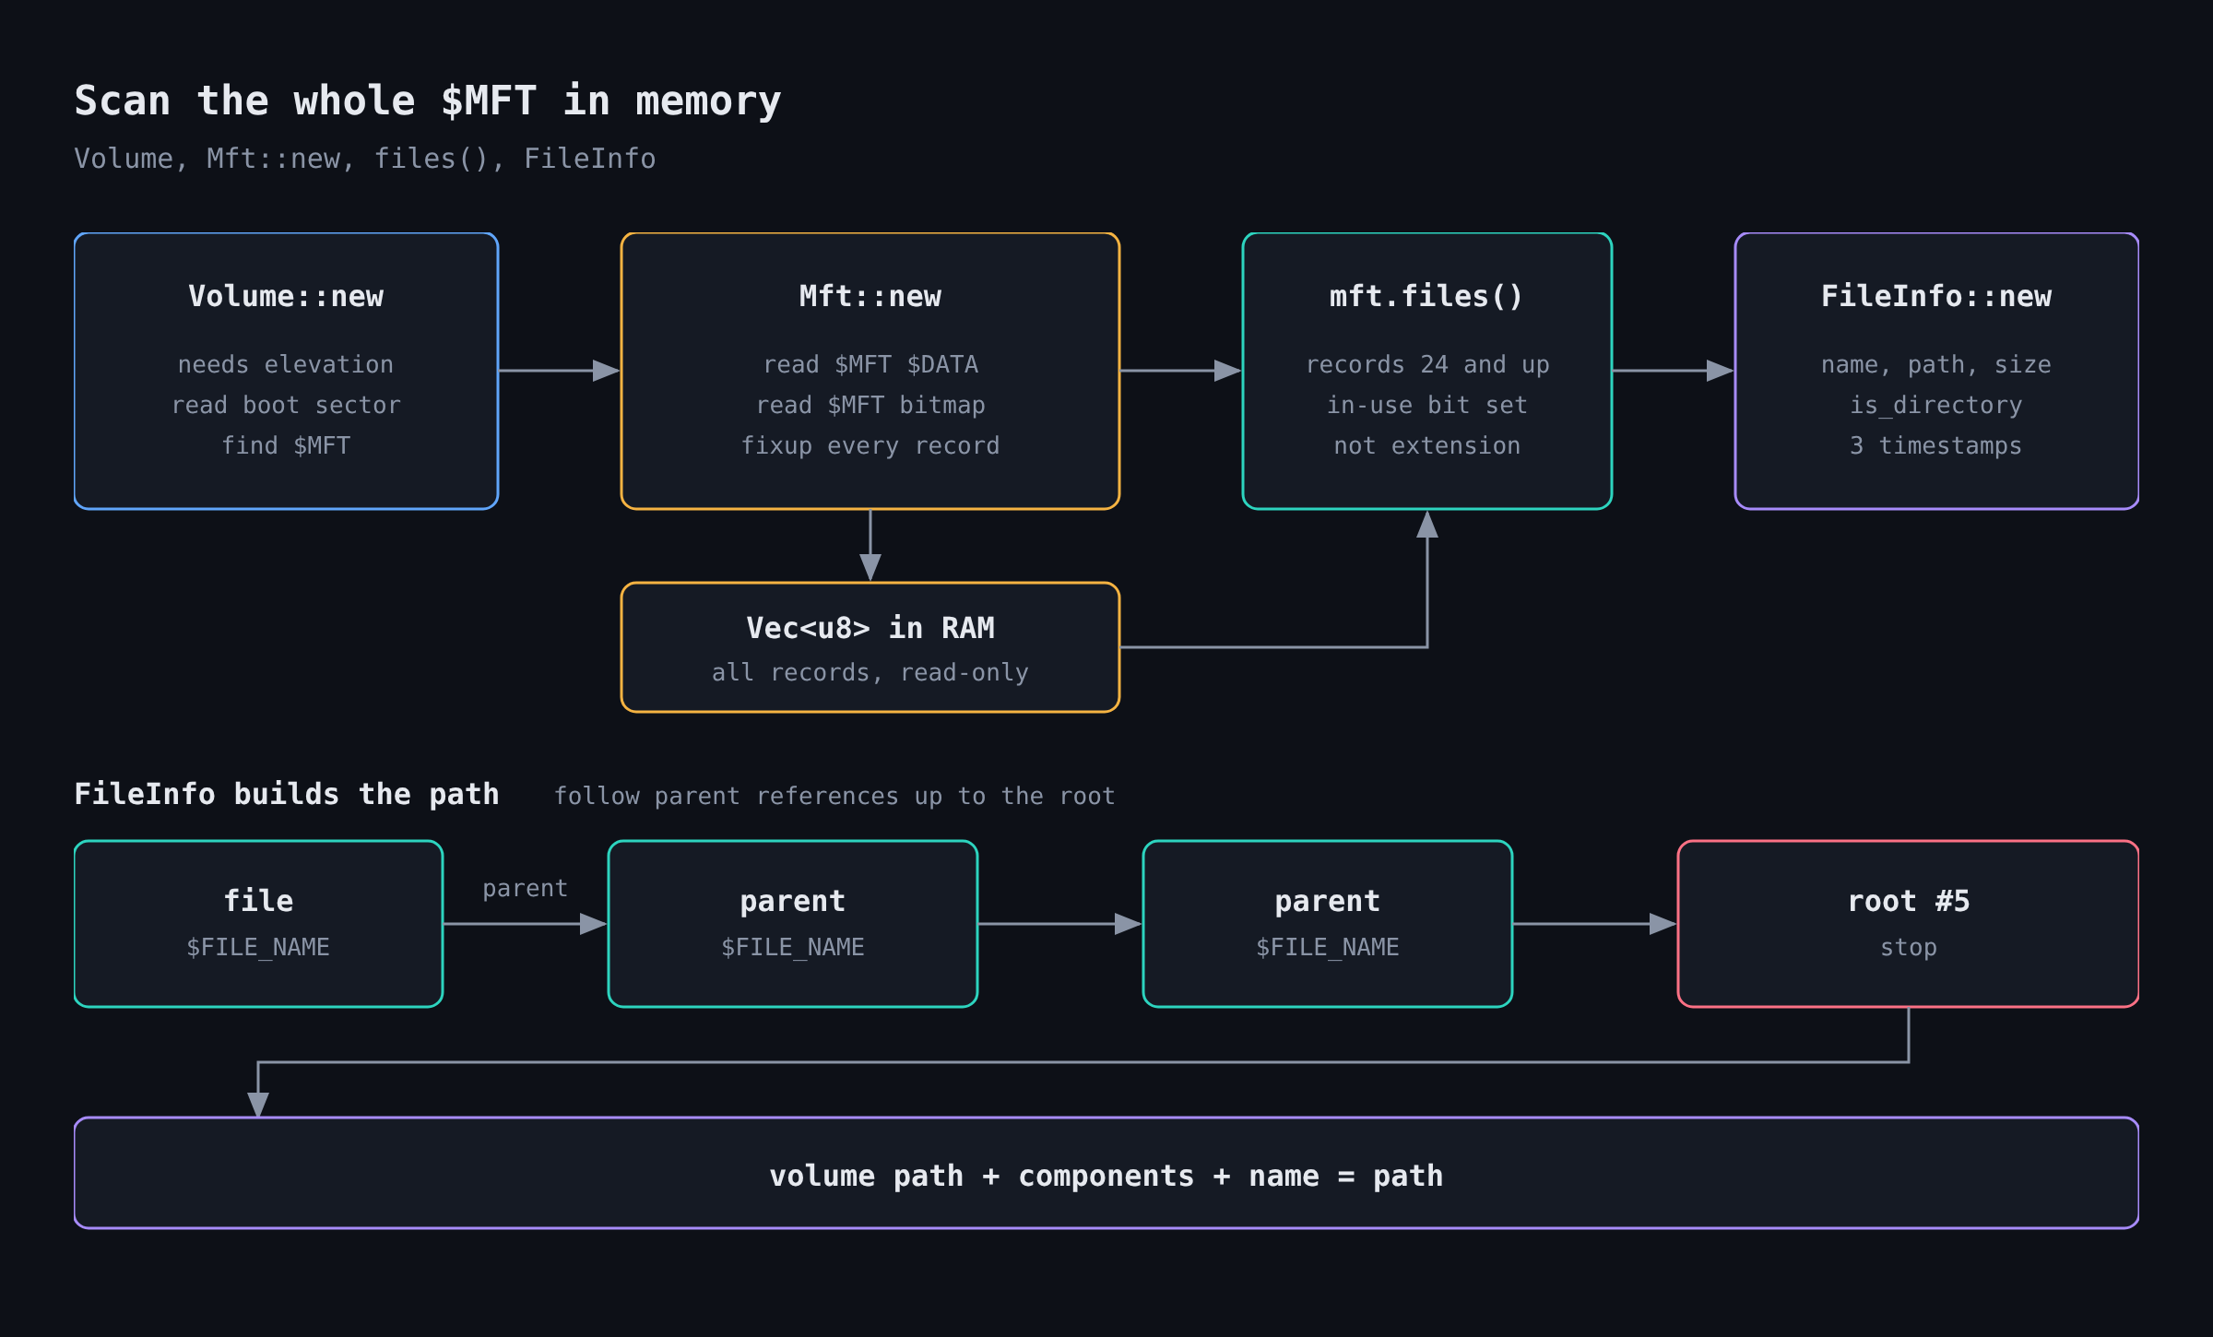2213x1337 pixels.
Task: Click 'read $MFT $DATA' line
Action: 870,364
